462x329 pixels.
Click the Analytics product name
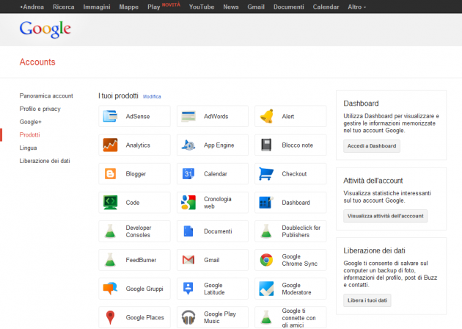[138, 145]
